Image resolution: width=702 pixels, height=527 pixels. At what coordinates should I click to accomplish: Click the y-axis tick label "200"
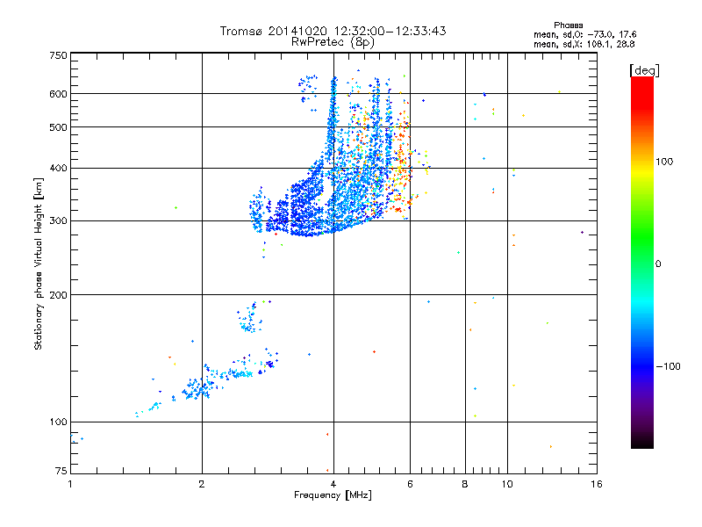58,295
